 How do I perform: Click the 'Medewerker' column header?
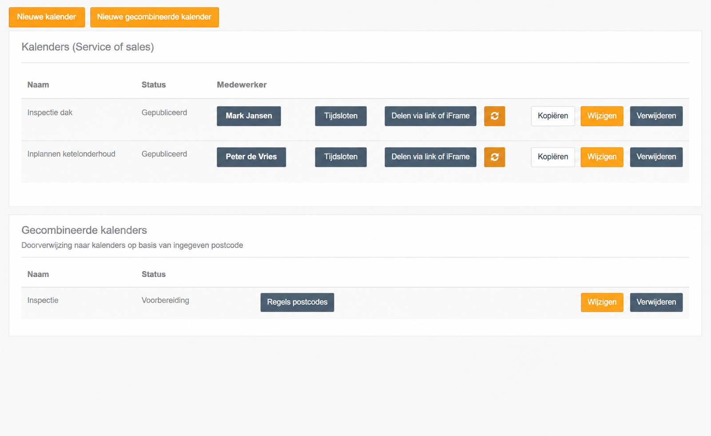click(x=242, y=85)
